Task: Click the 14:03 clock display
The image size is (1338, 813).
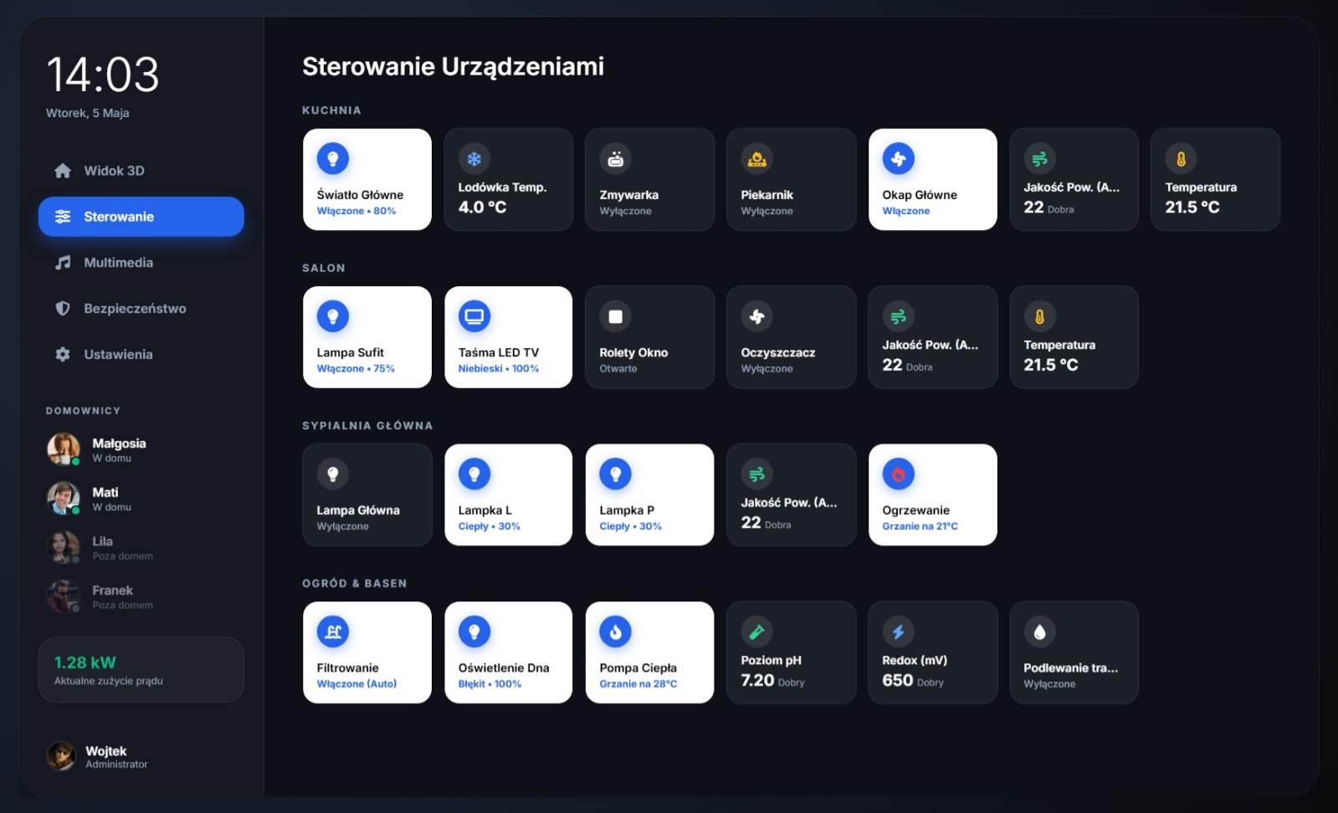Action: [102, 74]
